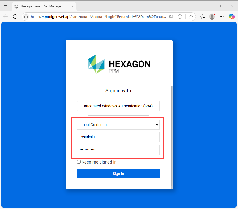Viewport: 238px width, 209px height.
Task: Launch Copilot from the toolbar
Action: click(x=232, y=17)
